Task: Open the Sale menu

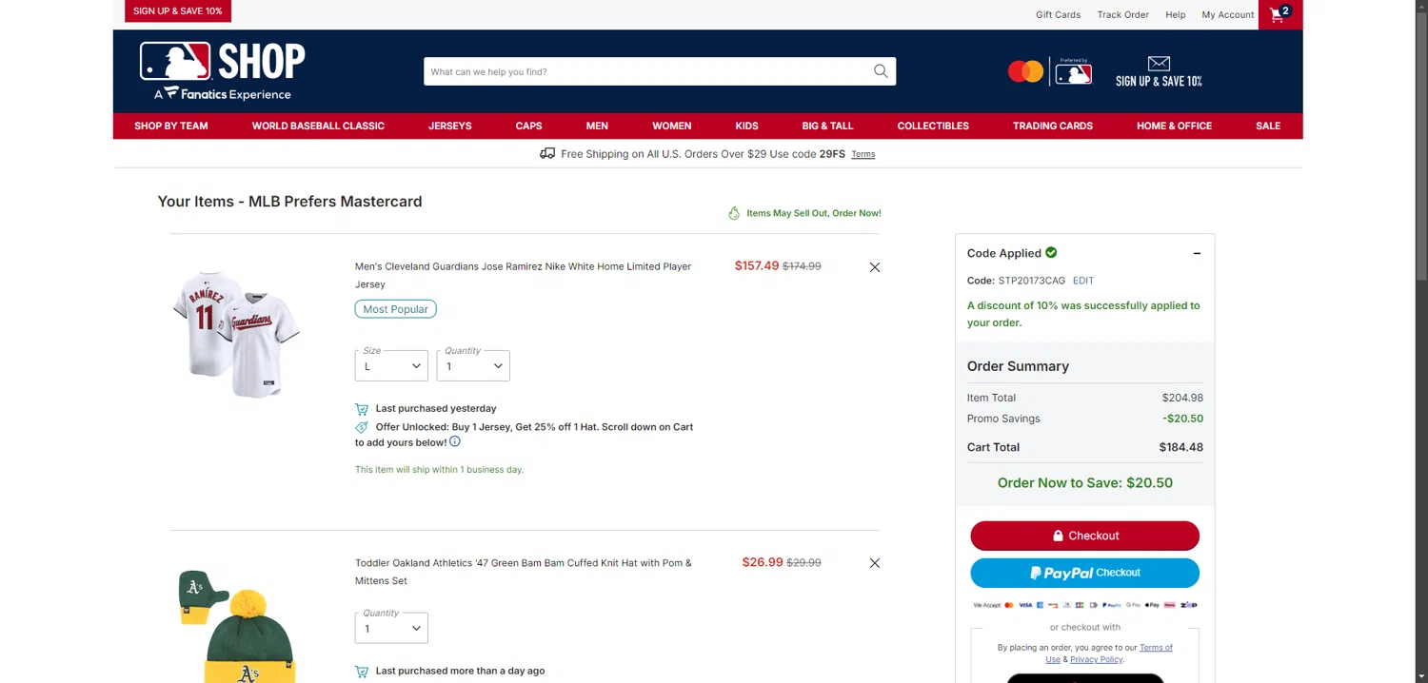Action: (1268, 126)
